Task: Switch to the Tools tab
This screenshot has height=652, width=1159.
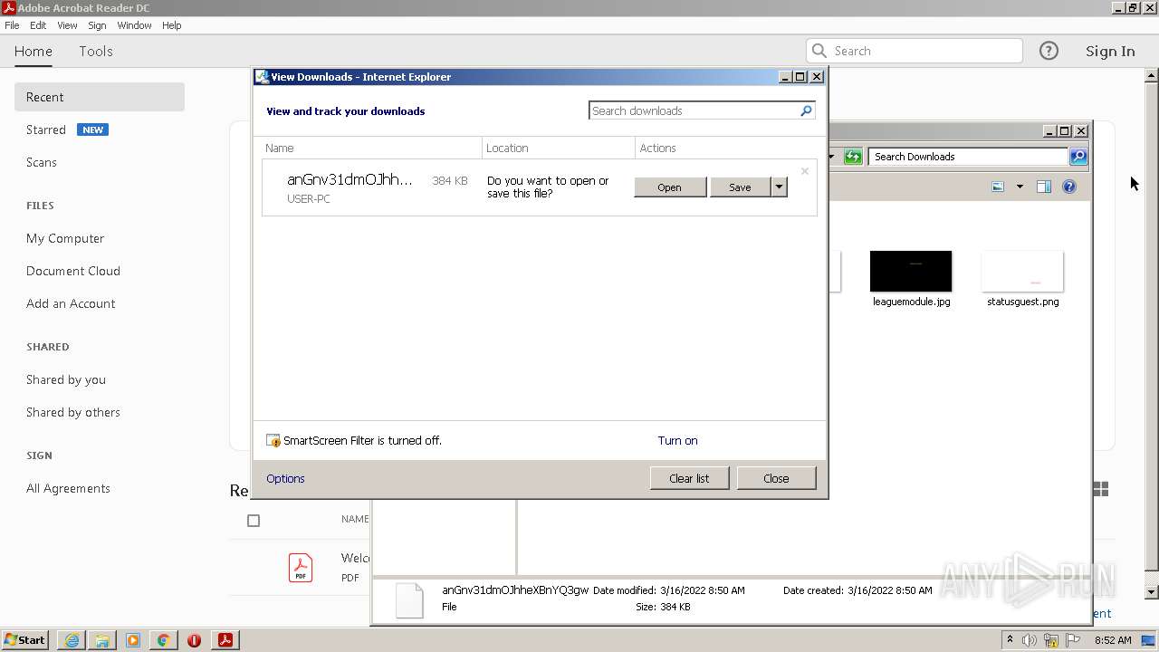Action: (x=96, y=51)
